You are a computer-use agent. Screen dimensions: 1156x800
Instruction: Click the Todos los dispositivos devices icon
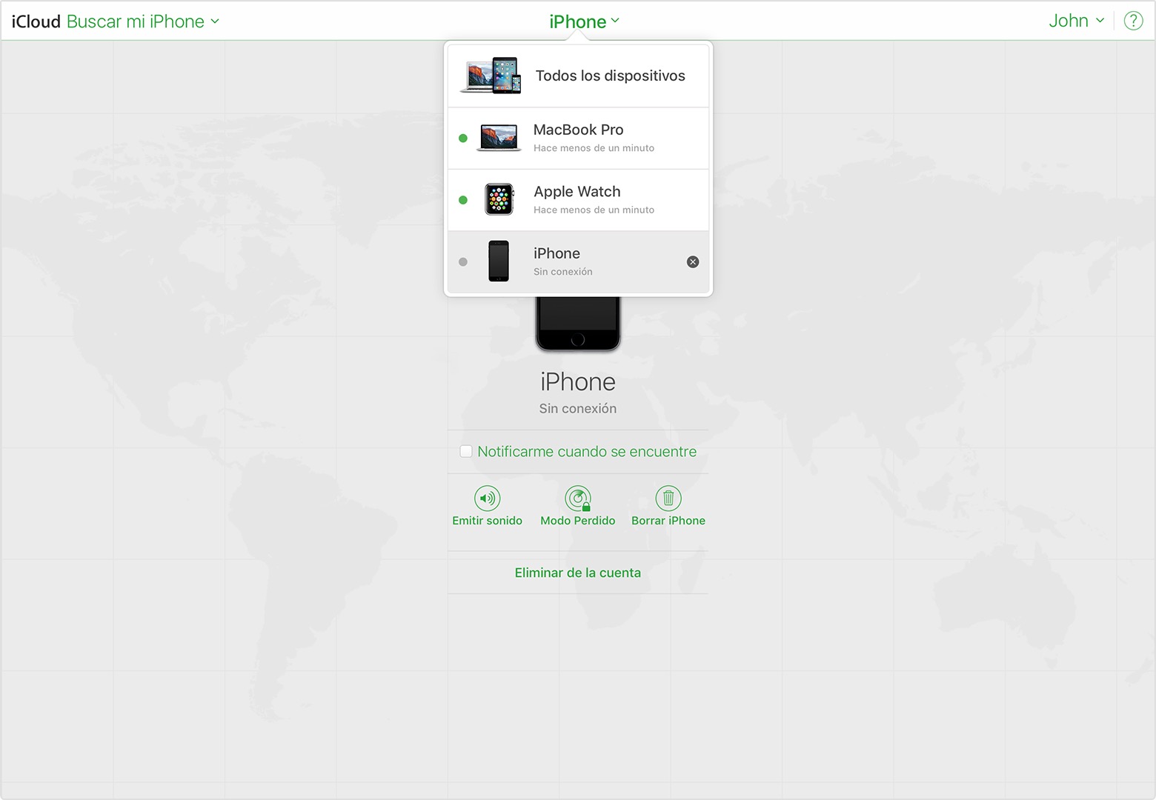pyautogui.click(x=491, y=76)
